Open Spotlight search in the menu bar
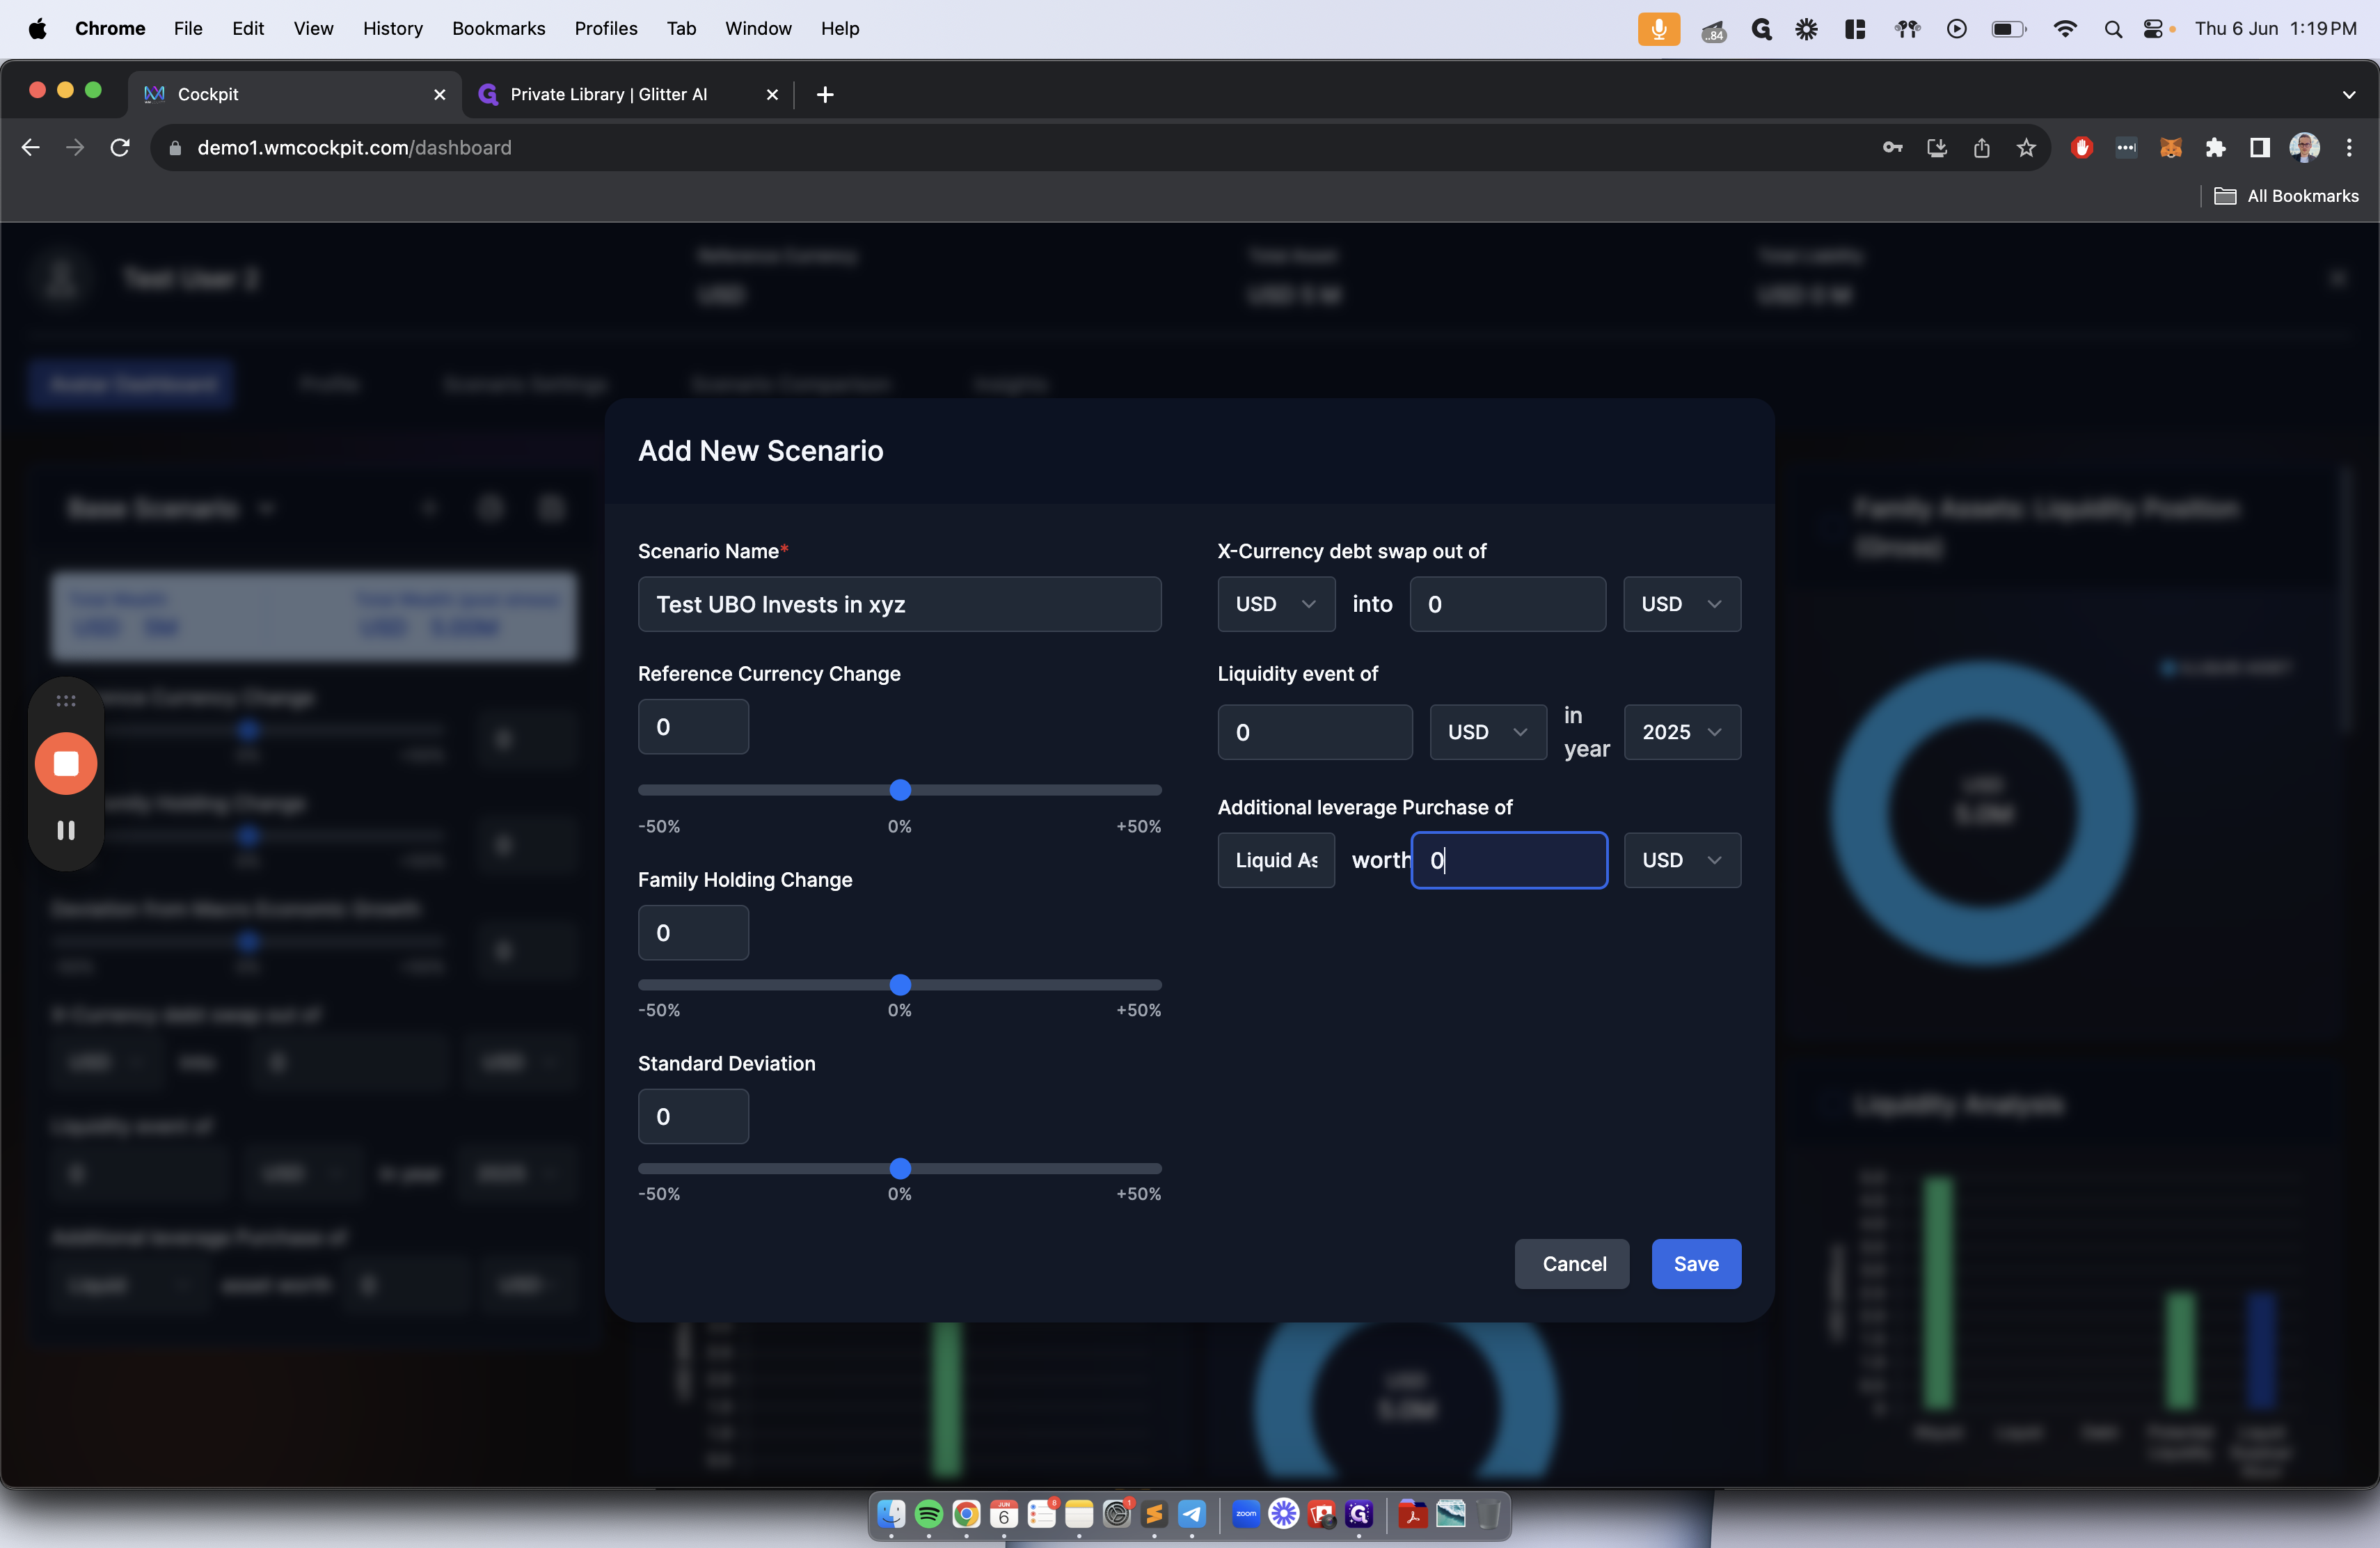 coord(2113,29)
